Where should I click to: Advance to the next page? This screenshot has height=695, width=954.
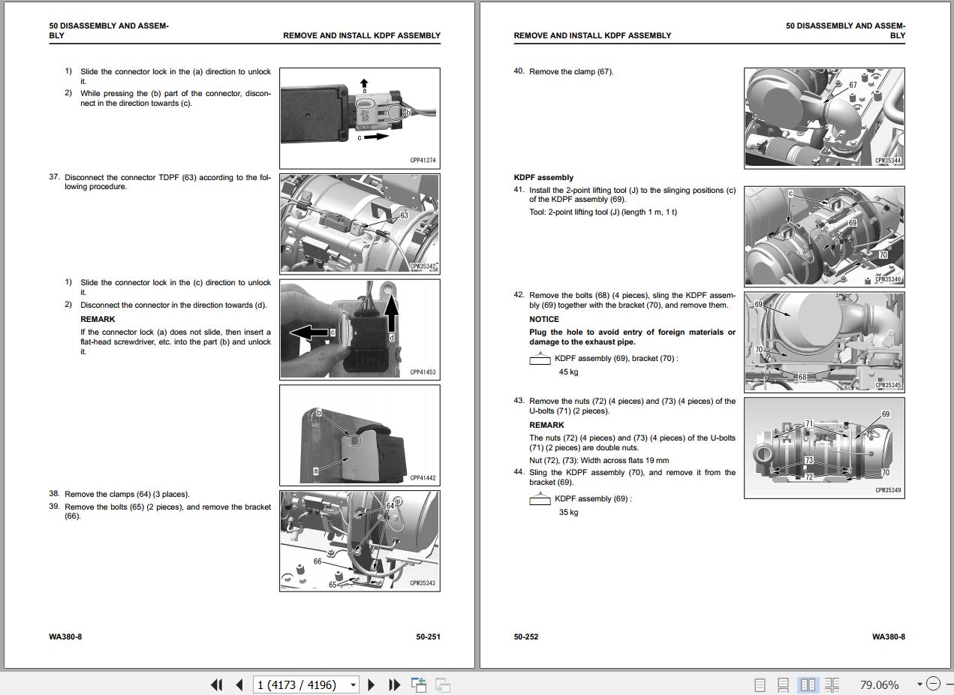click(x=372, y=684)
